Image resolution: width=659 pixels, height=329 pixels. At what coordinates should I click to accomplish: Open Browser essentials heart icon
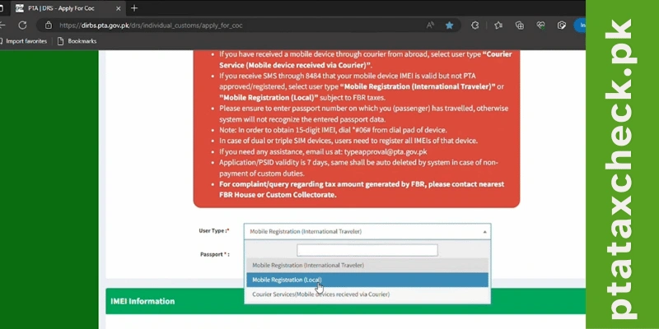[x=541, y=25]
